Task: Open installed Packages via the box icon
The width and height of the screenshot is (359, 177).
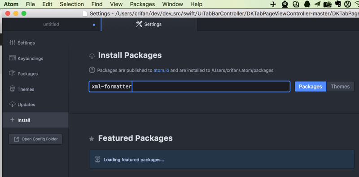Action: (12, 73)
